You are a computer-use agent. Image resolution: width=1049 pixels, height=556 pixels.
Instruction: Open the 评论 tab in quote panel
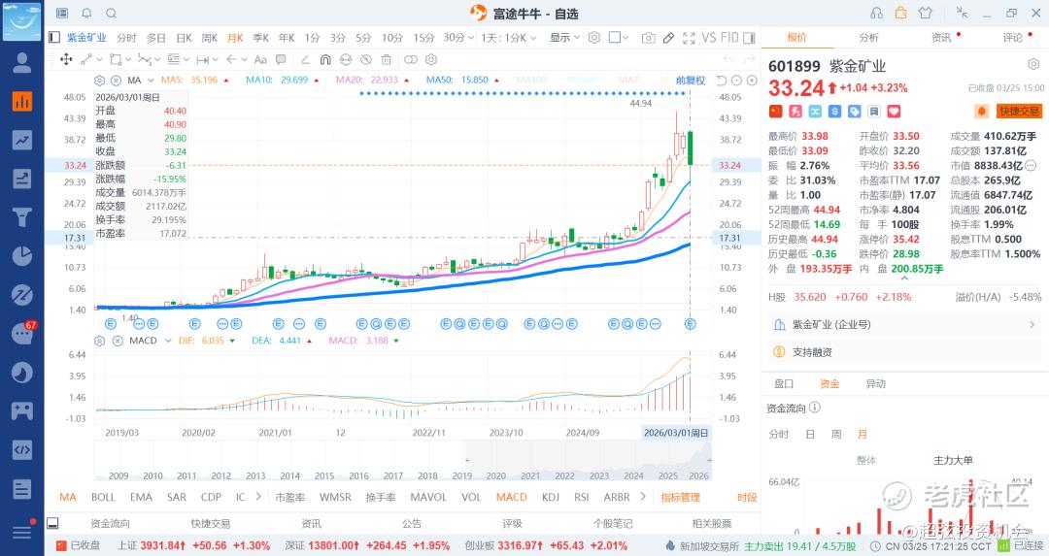1012,38
